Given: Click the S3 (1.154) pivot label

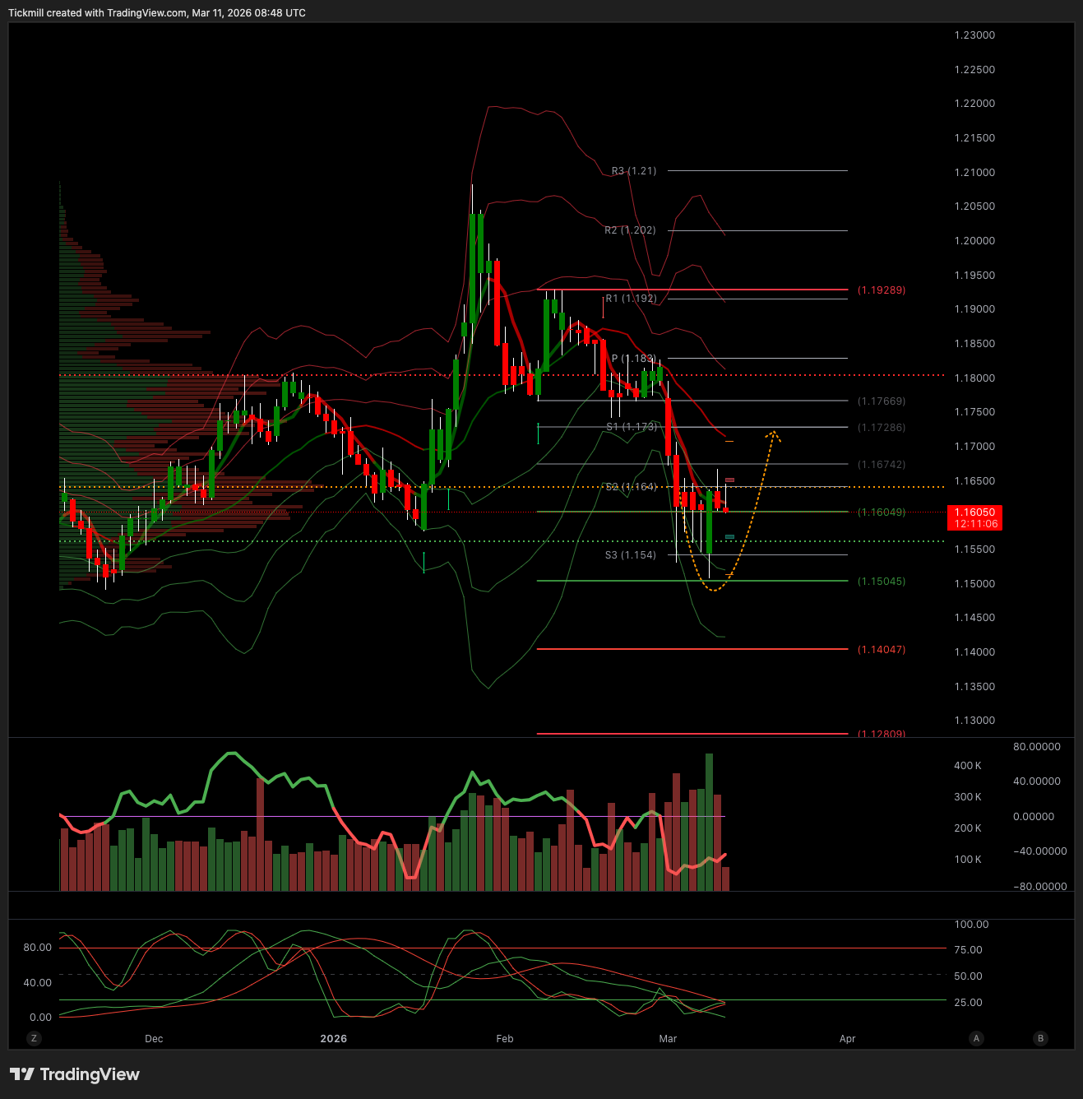Looking at the screenshot, I should tap(631, 555).
